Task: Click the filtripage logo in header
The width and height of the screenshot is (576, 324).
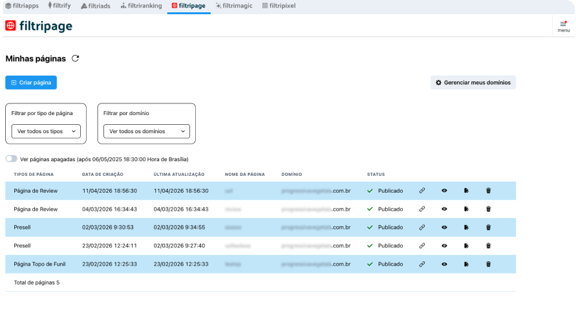Action: pyautogui.click(x=39, y=27)
